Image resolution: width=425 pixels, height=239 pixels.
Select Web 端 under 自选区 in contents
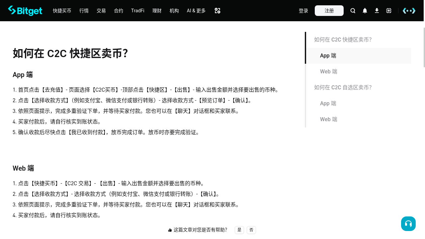coord(329,119)
